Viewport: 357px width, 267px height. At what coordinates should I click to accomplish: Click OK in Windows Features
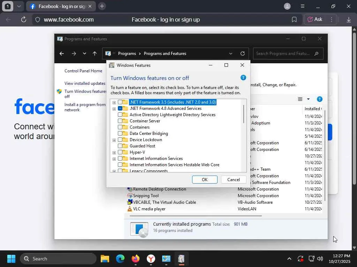coord(205,180)
